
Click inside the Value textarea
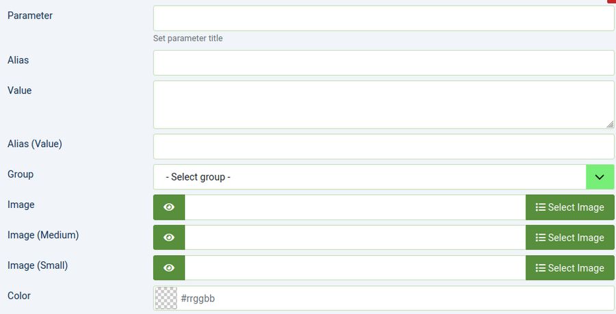pyautogui.click(x=383, y=105)
